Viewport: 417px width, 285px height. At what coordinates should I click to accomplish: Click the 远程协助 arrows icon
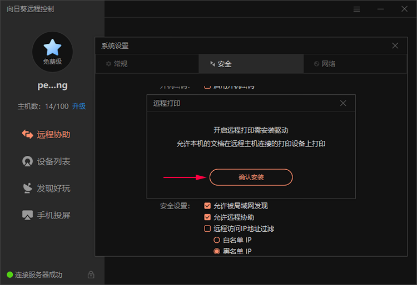pyautogui.click(x=27, y=134)
